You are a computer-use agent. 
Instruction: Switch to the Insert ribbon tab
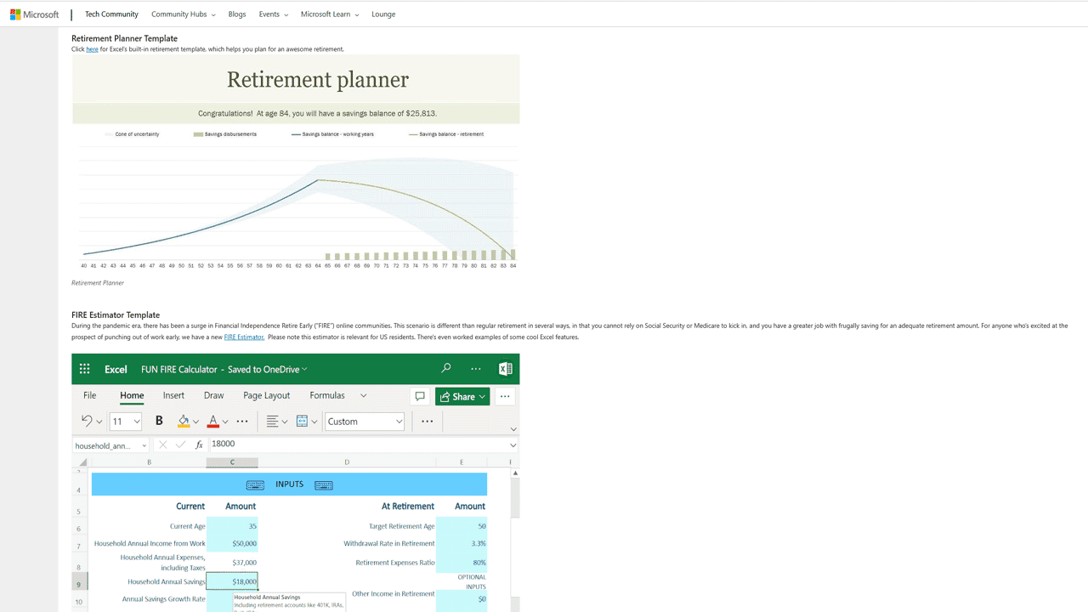[x=173, y=395]
